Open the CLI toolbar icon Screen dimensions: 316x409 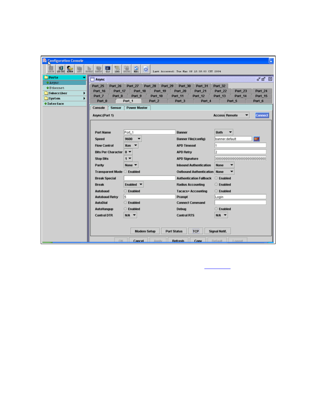[108, 69]
